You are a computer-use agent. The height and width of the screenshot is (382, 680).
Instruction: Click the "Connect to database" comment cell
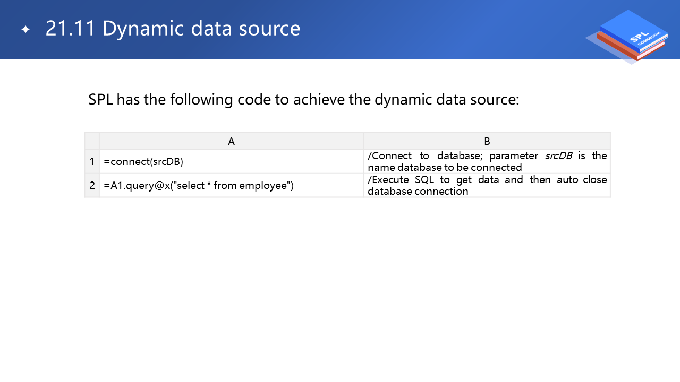pyautogui.click(x=487, y=162)
